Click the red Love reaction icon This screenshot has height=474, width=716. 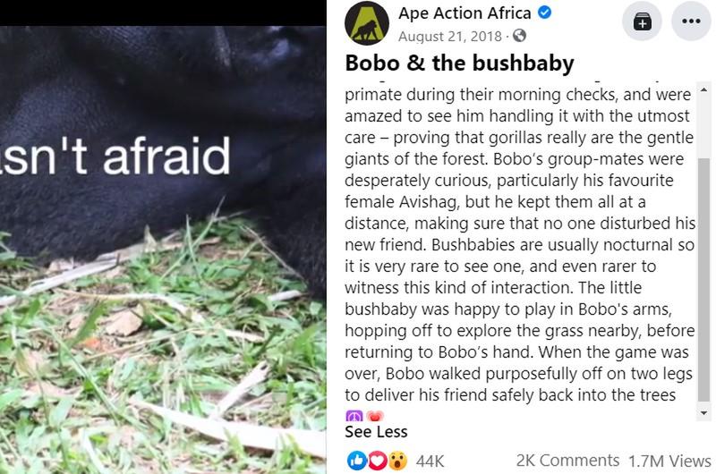(x=377, y=461)
